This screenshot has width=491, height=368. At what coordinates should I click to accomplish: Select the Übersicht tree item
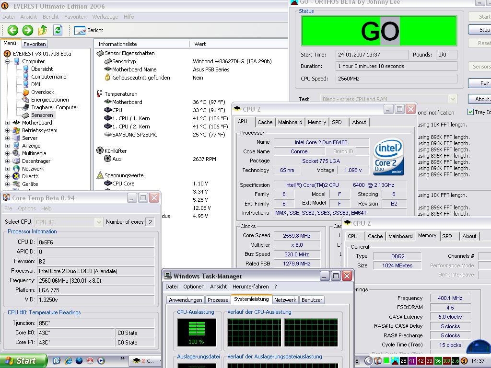coord(42,69)
